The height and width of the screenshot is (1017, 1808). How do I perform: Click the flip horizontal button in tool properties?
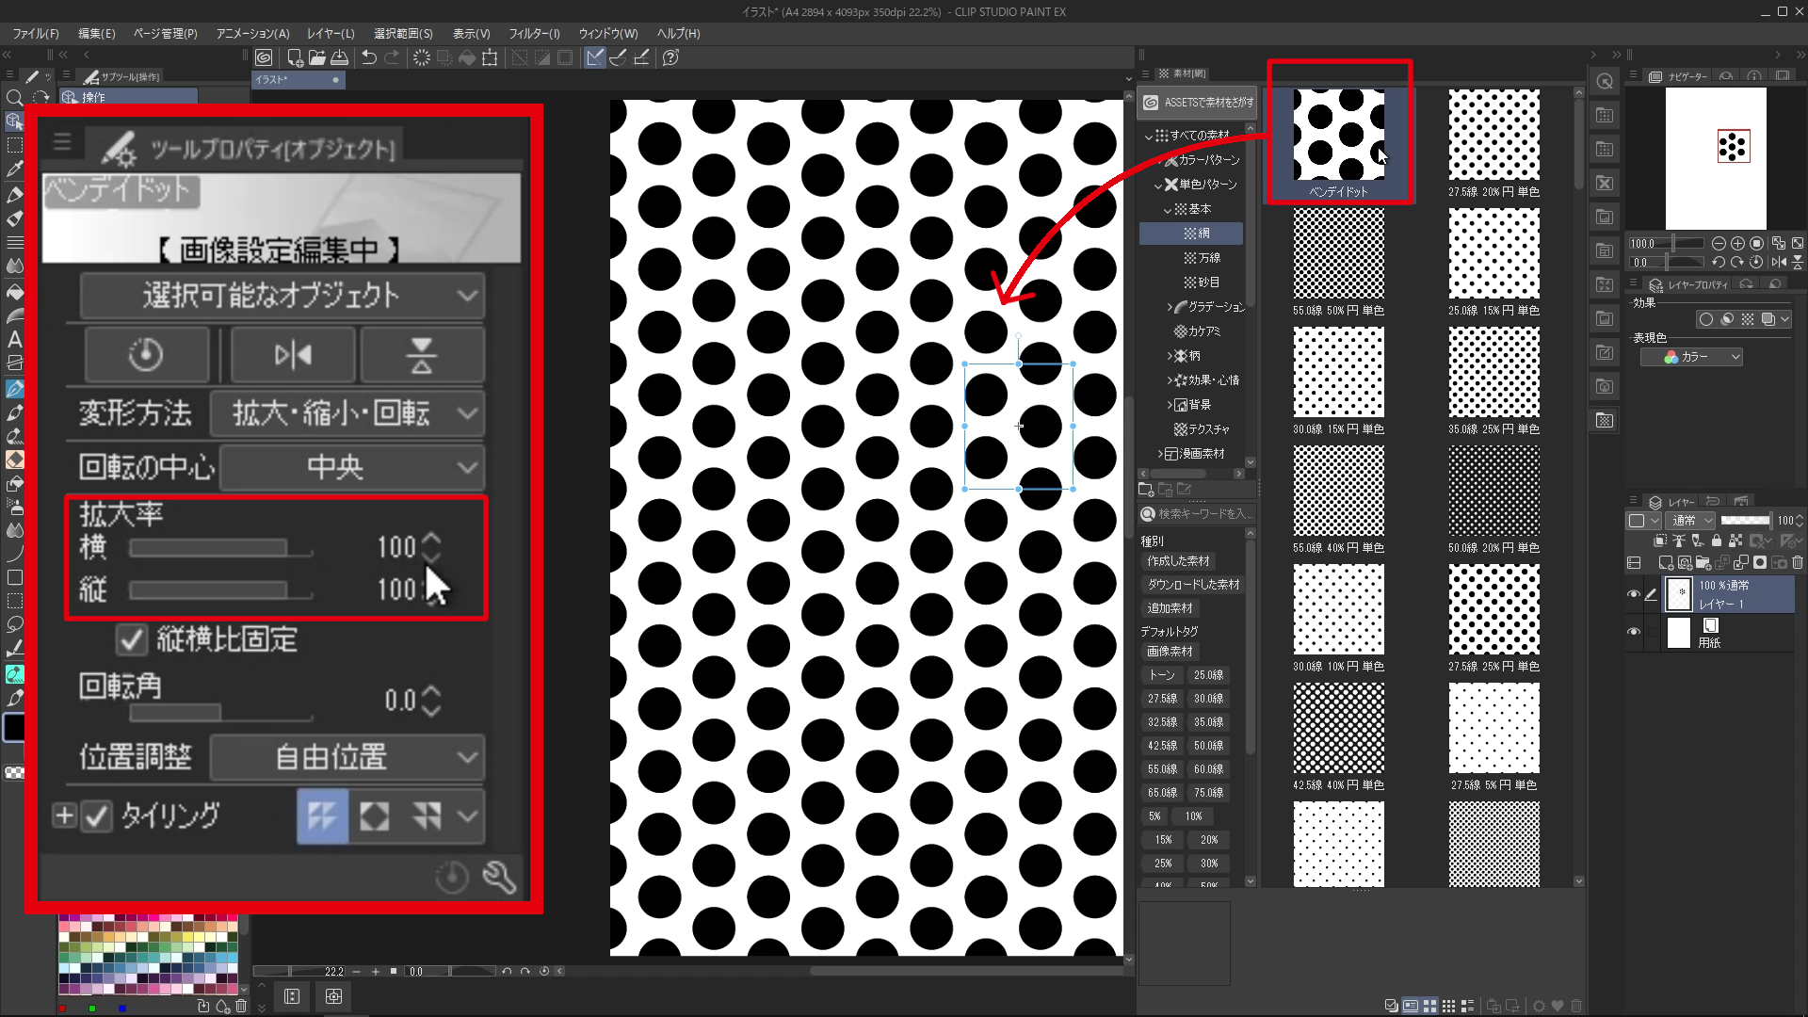click(293, 355)
